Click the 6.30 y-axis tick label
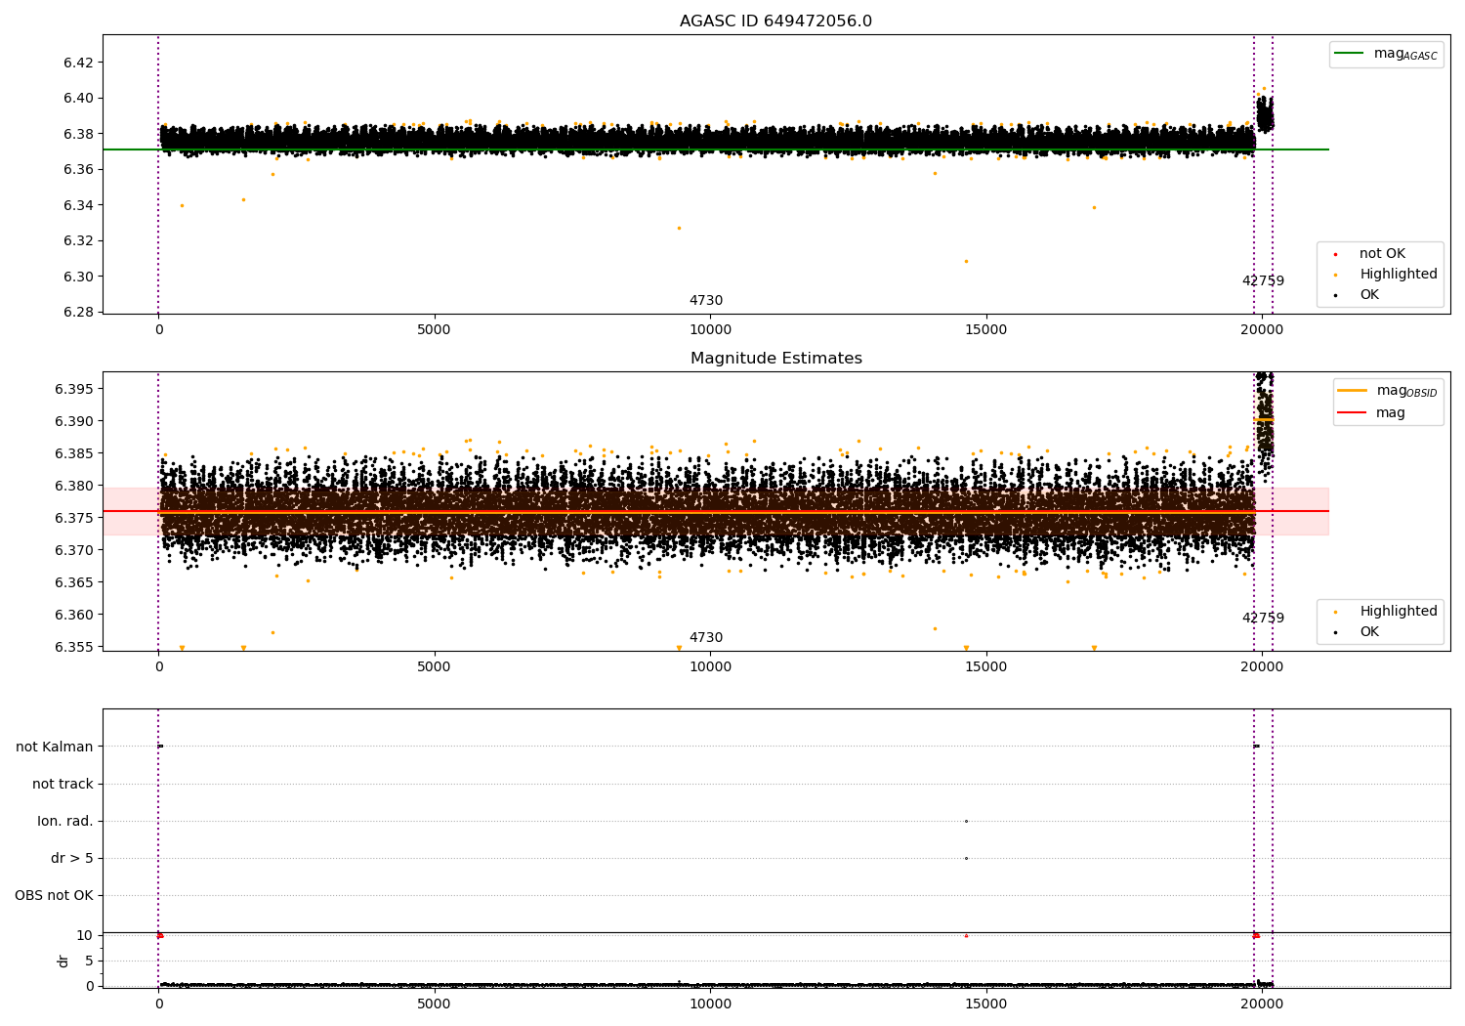 click(78, 277)
